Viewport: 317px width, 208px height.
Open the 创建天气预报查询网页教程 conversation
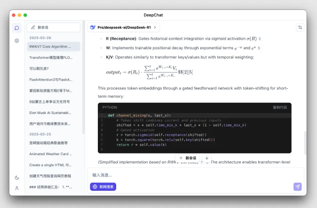point(54,176)
